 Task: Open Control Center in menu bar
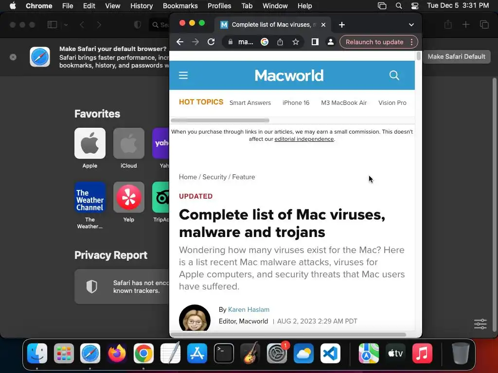(414, 6)
